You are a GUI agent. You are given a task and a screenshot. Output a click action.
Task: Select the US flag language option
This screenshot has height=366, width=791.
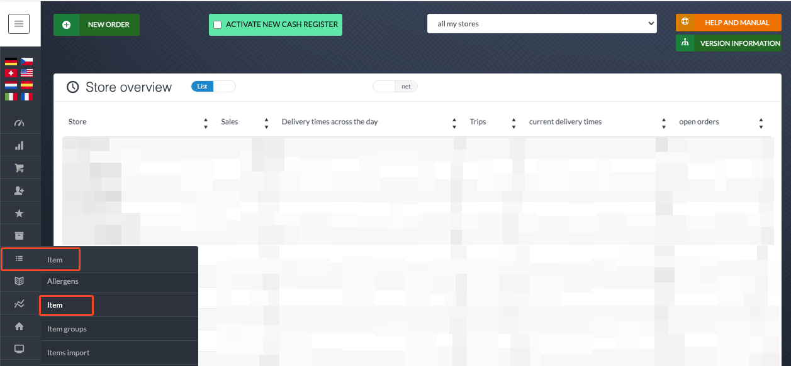click(x=26, y=73)
